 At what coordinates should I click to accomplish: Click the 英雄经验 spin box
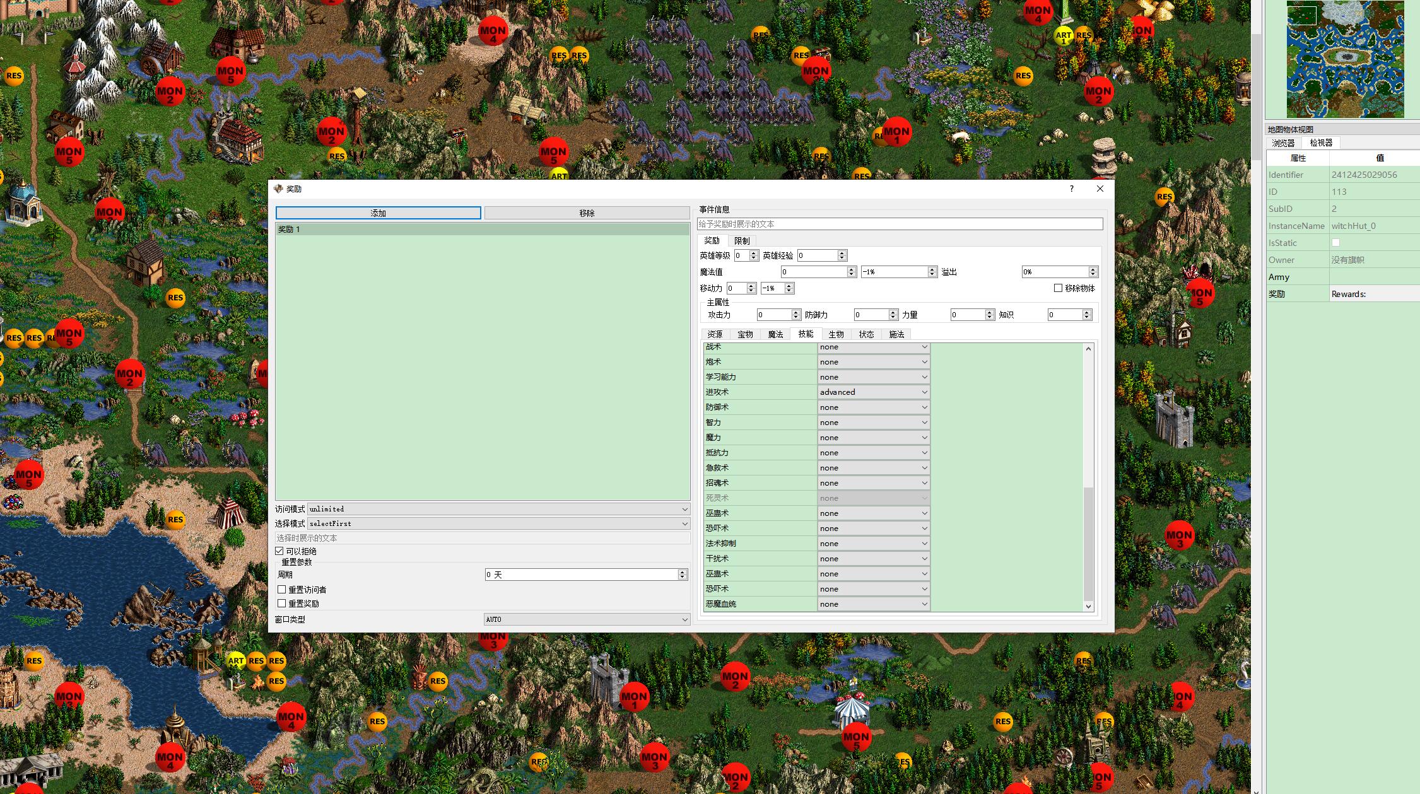pos(821,255)
